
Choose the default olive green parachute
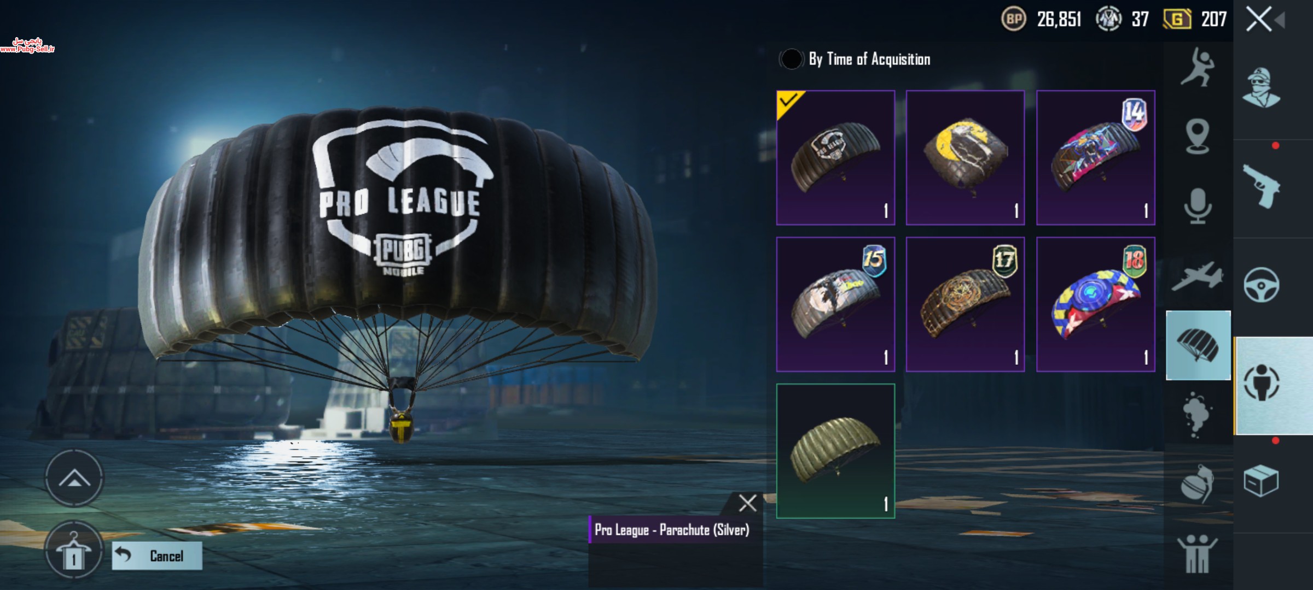836,451
